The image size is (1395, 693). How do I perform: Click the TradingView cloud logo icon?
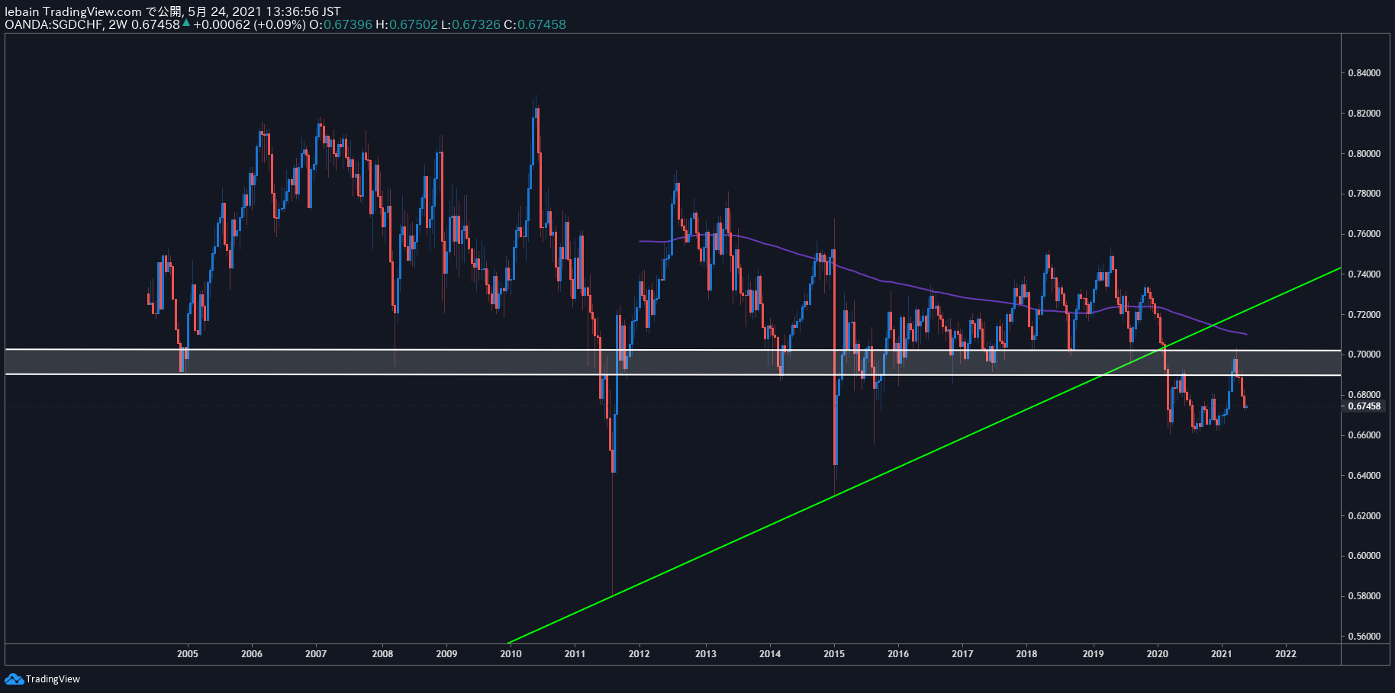click(14, 679)
